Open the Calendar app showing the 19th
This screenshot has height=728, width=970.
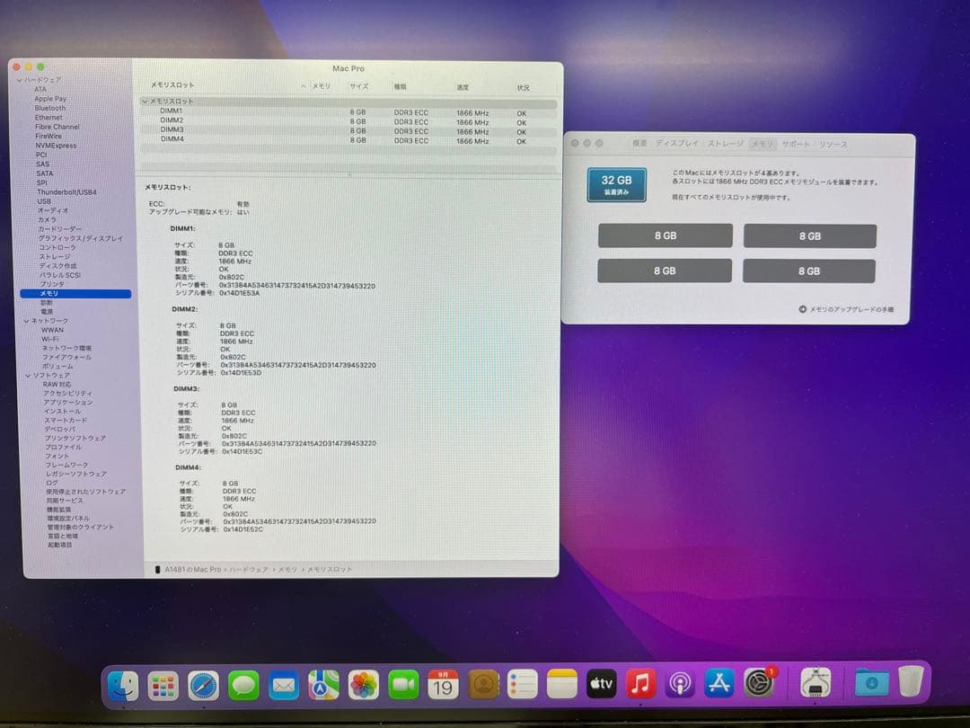(x=442, y=684)
